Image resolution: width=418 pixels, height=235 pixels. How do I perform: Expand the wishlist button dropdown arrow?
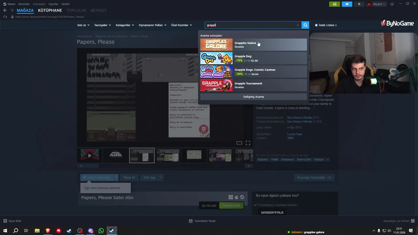(116, 178)
